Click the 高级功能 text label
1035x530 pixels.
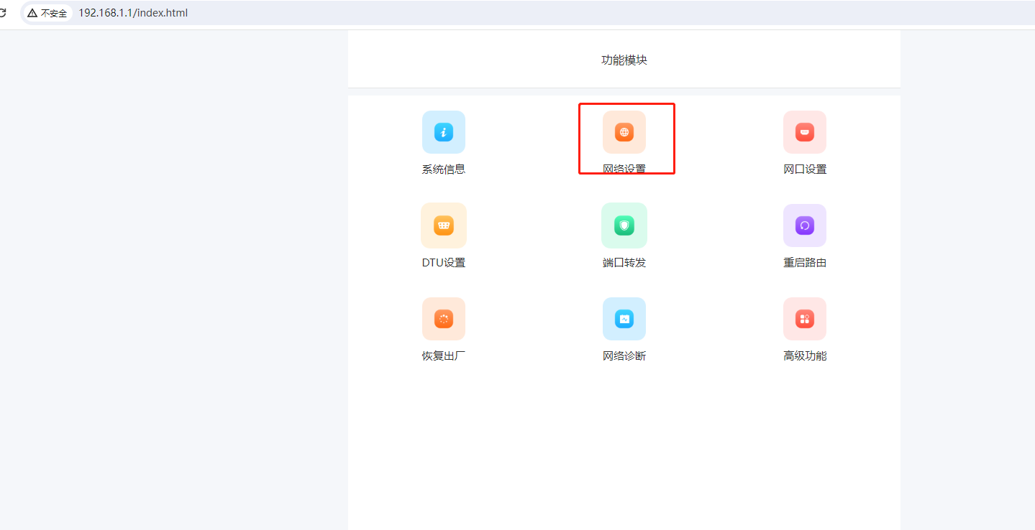tap(805, 356)
